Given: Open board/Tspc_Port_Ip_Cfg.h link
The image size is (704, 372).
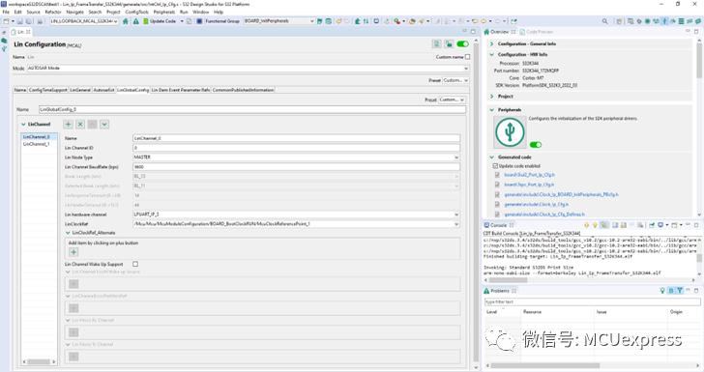Looking at the screenshot, I should [x=529, y=185].
